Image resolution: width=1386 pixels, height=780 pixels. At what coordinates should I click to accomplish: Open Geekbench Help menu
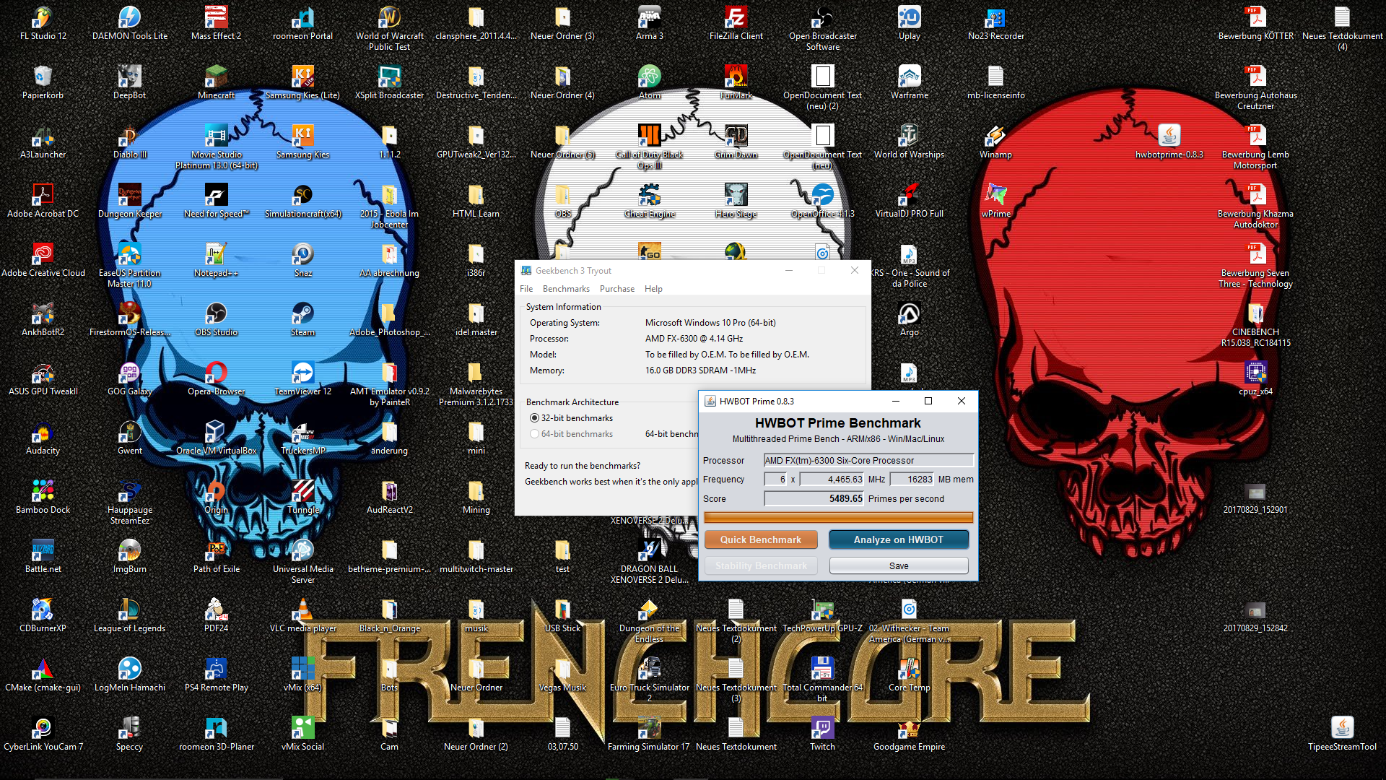pos(653,289)
